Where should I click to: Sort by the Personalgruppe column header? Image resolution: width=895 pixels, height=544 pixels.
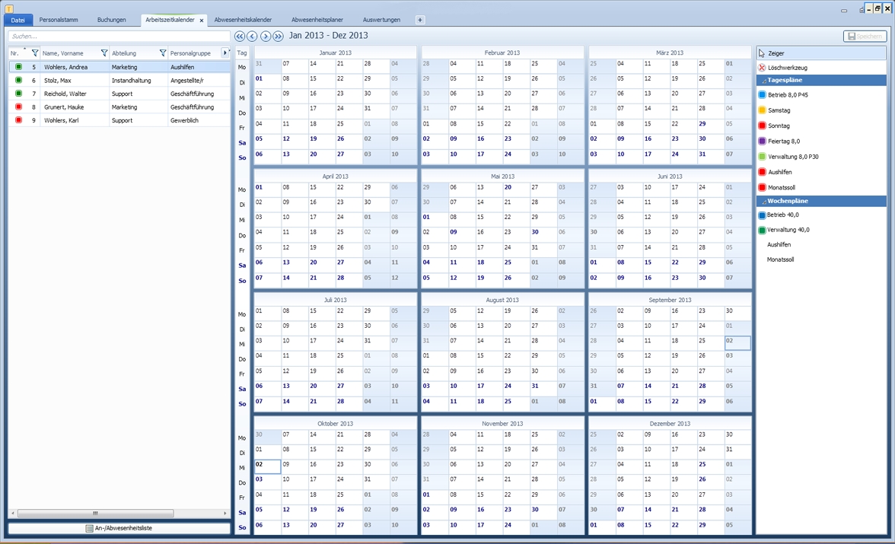point(190,53)
